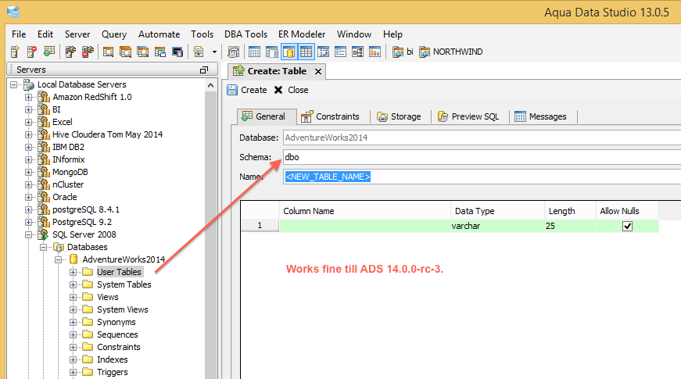
Task: Click the Name field with <NEW_TABLE_NAME>
Action: 482,177
